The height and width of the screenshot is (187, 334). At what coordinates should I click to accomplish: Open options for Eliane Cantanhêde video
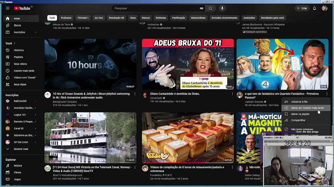pyautogui.click(x=232, y=94)
